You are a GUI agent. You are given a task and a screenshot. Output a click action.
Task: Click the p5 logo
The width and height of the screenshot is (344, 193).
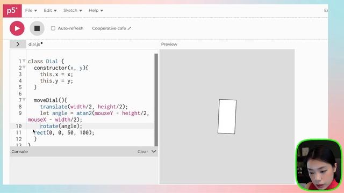[12, 11]
